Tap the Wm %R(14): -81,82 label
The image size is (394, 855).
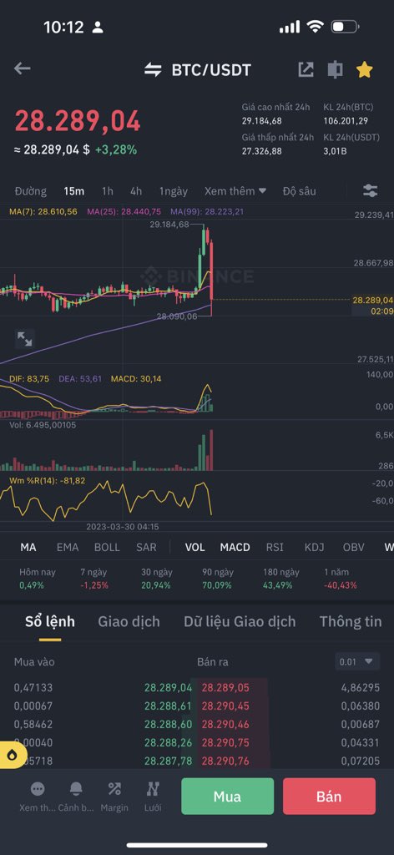[x=48, y=480]
